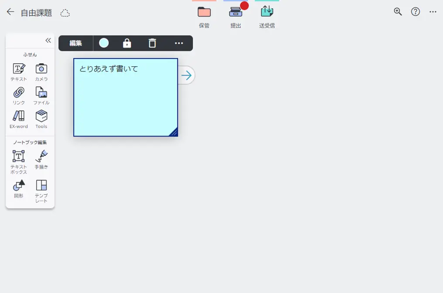Change the sticky note color swatch
The image size is (443, 293).
pos(104,43)
